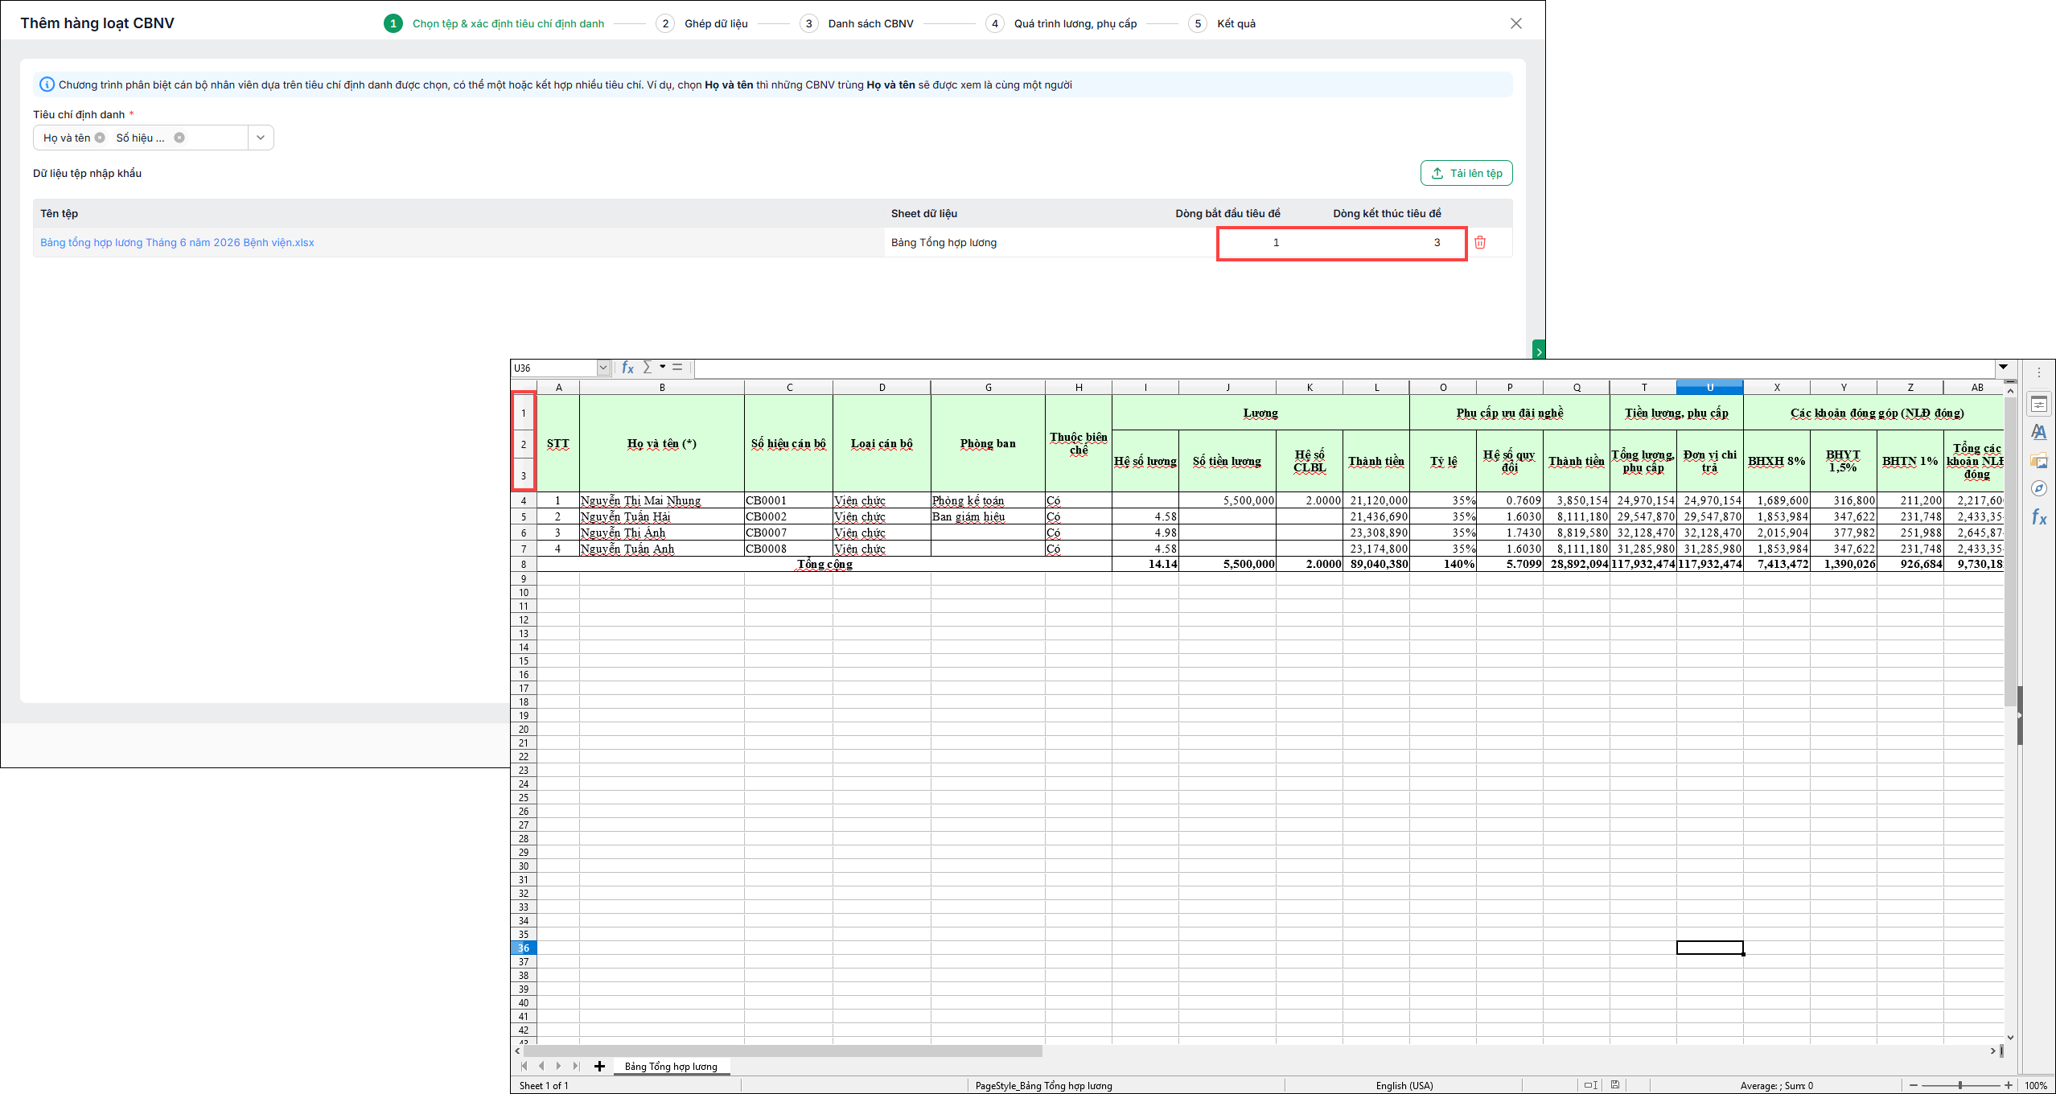This screenshot has width=2056, height=1094.
Task: Remove the 'Họ và tên' criterion tag
Action: (x=100, y=138)
